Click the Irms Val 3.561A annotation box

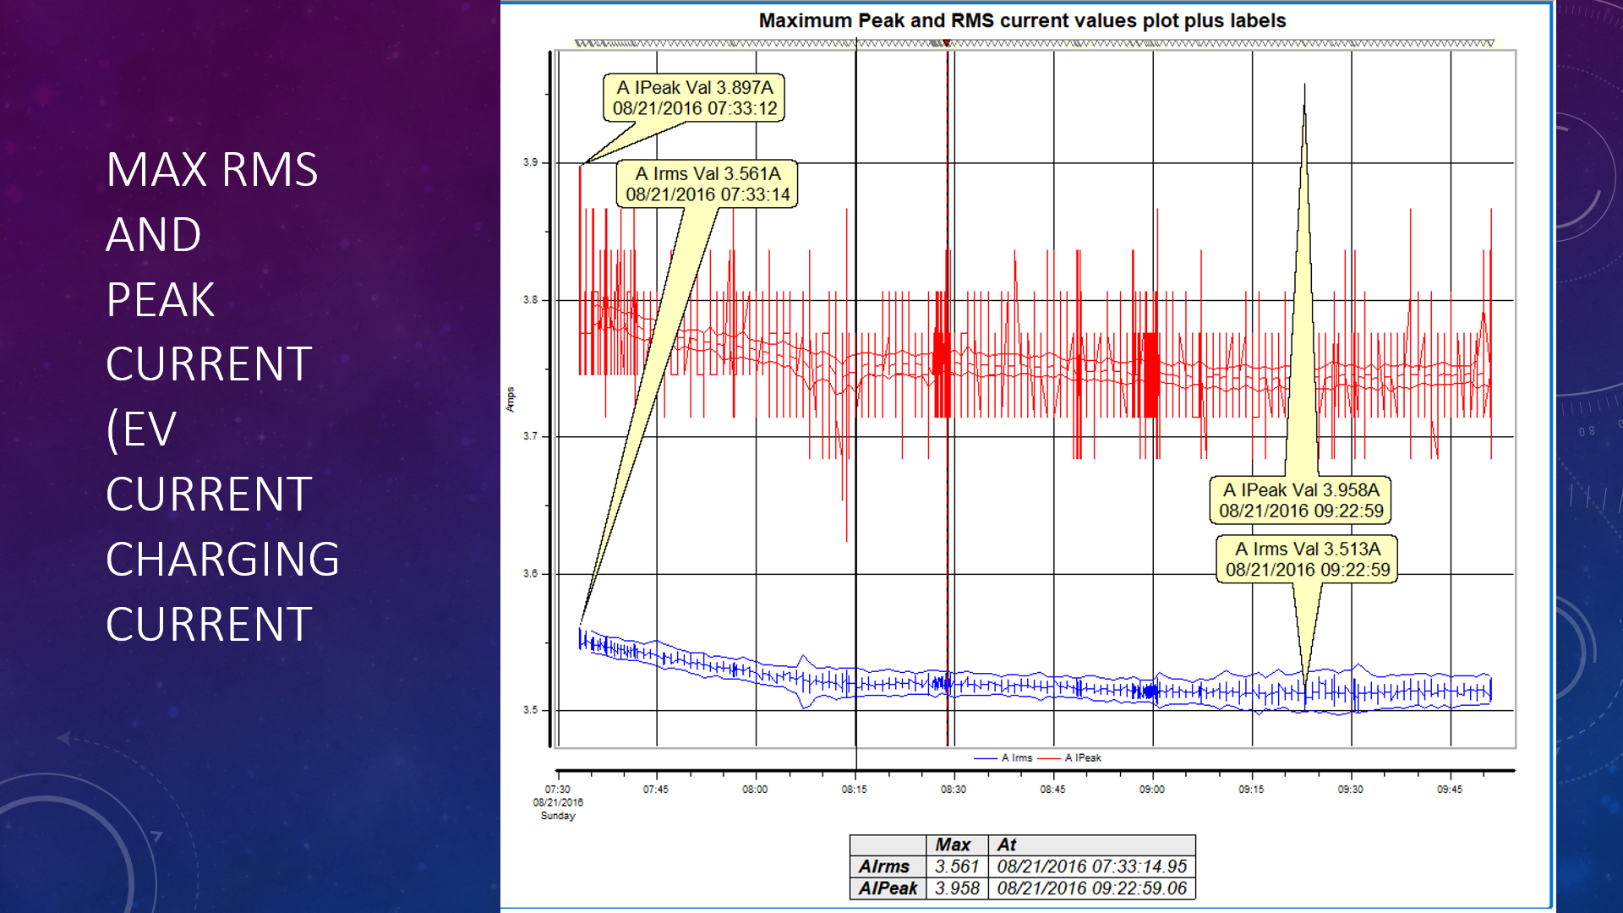tap(707, 185)
